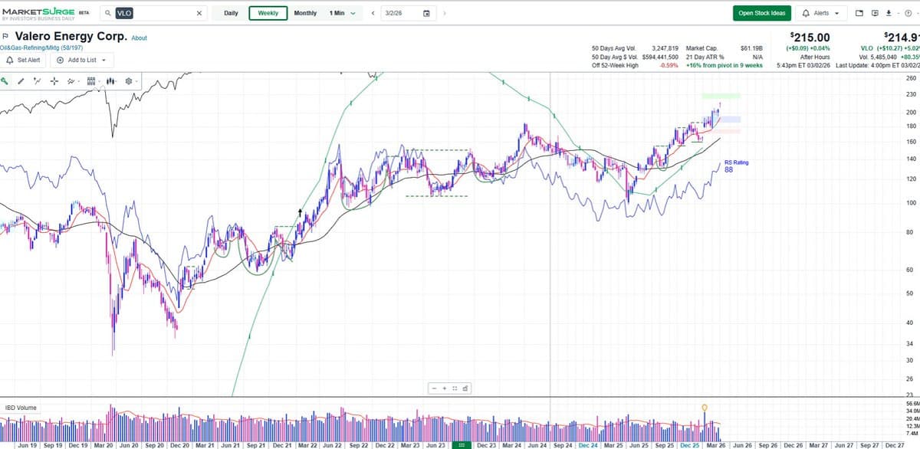
Task: Select the trendline annotation tool
Action: coord(37,80)
